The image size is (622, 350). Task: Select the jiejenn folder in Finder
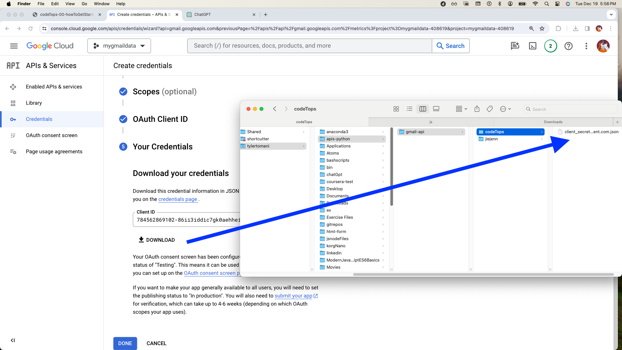coord(511,139)
